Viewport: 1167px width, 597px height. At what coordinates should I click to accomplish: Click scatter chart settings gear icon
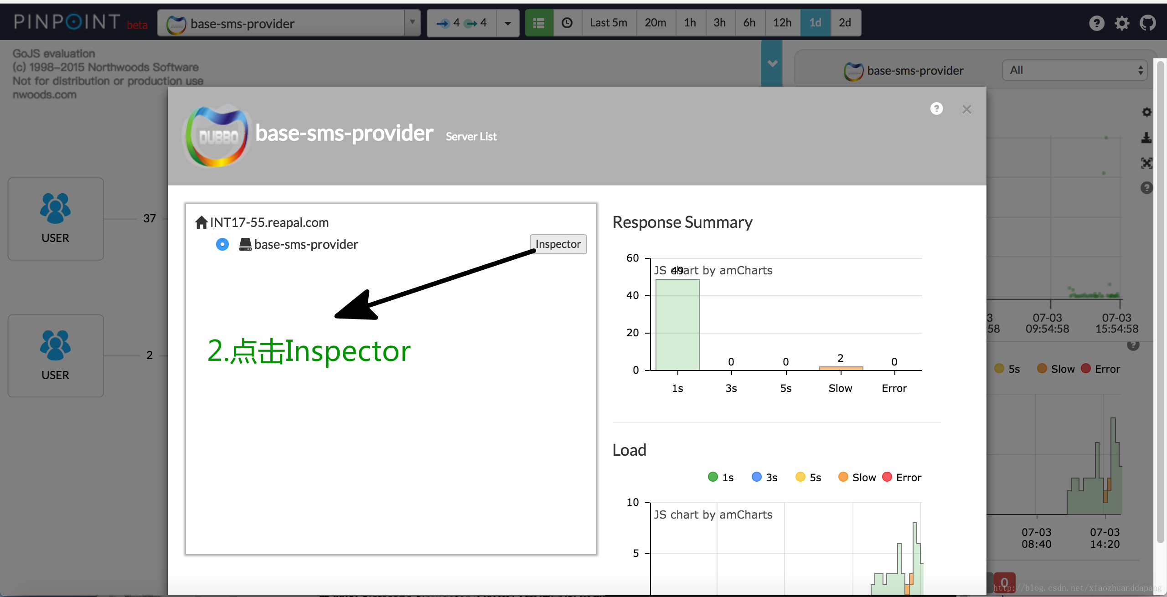click(1147, 112)
